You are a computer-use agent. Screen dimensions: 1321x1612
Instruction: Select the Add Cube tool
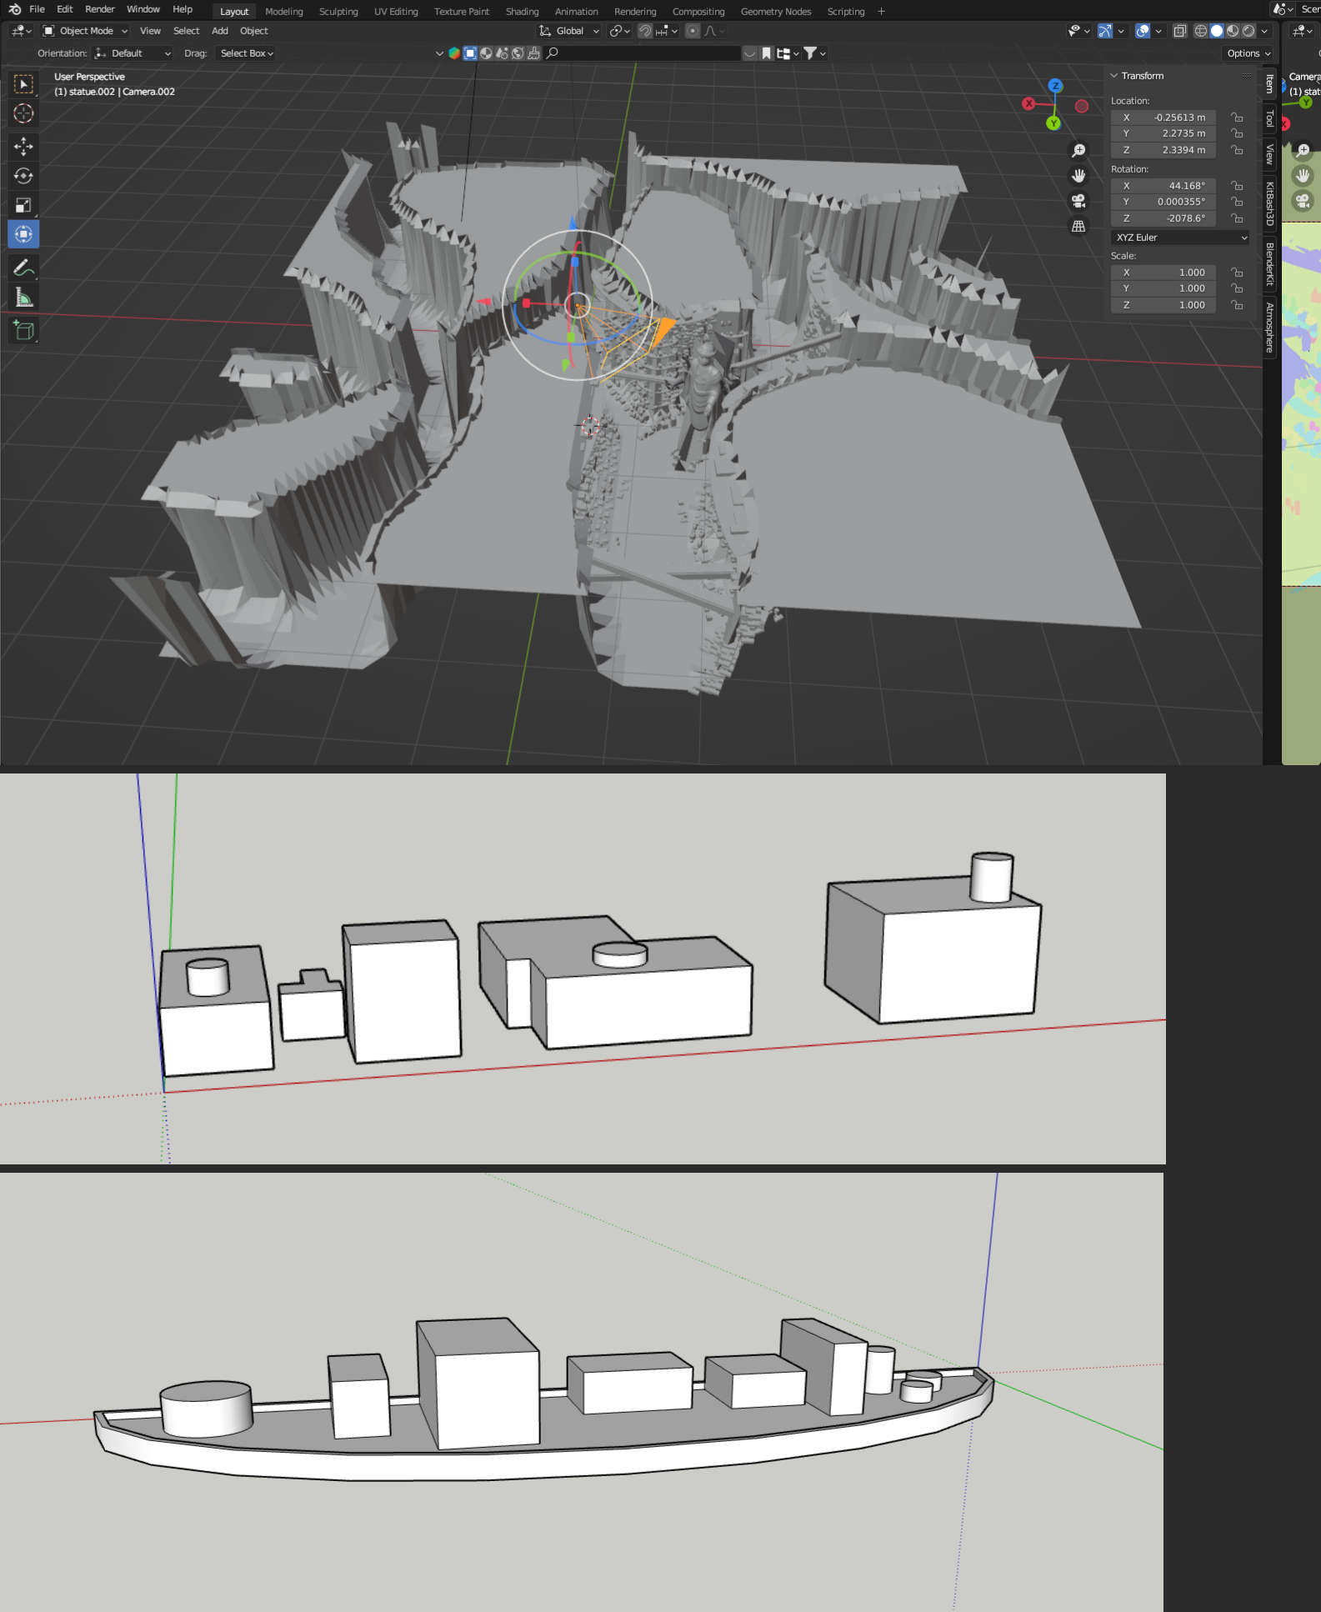23,331
